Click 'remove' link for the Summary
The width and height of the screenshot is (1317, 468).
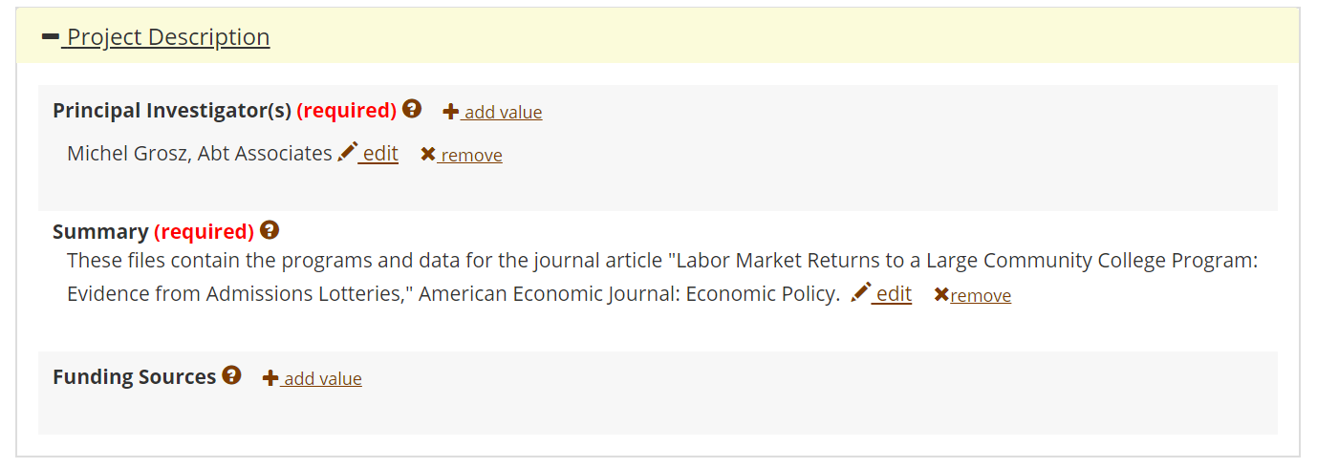(981, 295)
